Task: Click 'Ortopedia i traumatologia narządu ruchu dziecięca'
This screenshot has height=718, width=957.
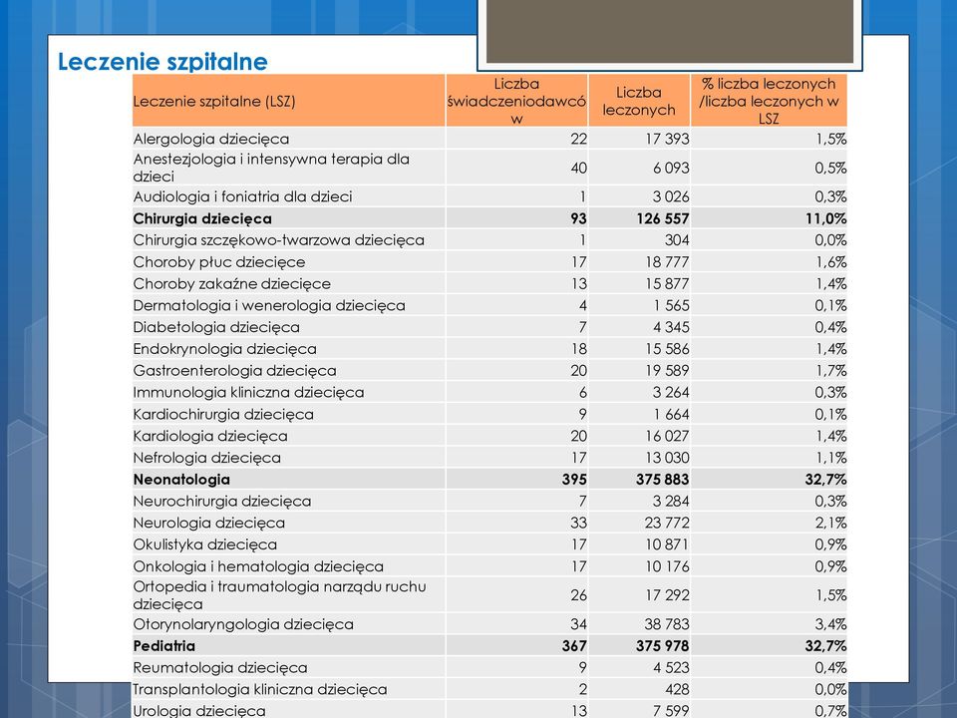Action: pyautogui.click(x=279, y=595)
